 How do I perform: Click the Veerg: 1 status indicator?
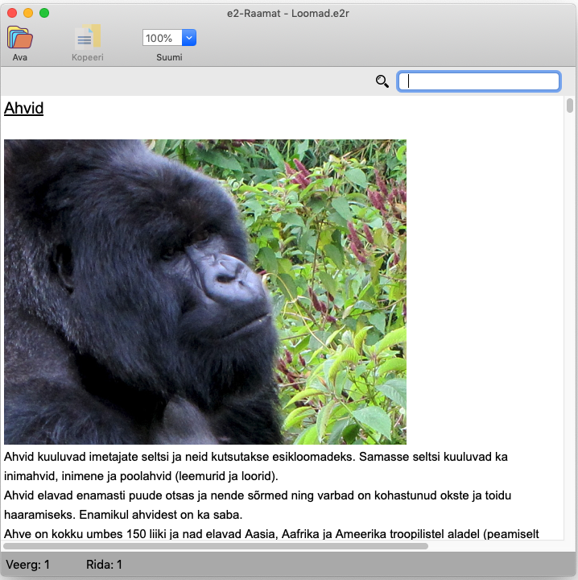27,565
